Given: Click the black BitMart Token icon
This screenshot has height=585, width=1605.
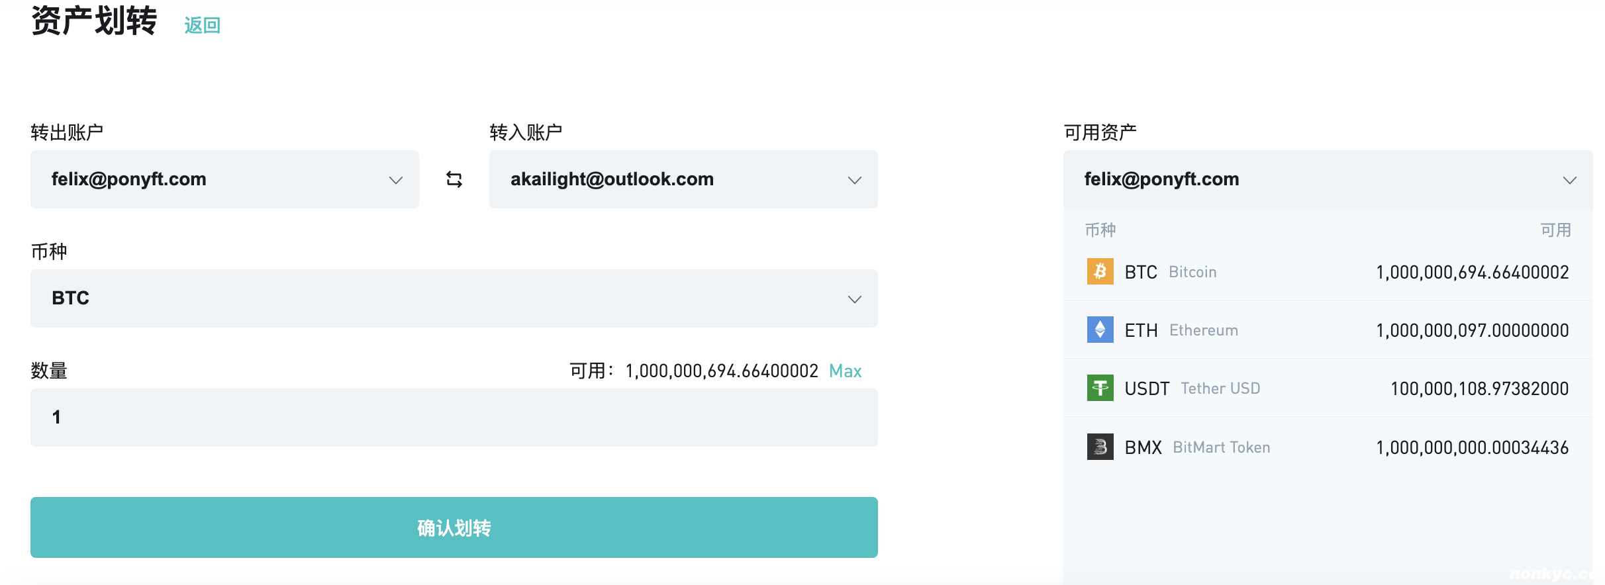Looking at the screenshot, I should click(x=1100, y=447).
